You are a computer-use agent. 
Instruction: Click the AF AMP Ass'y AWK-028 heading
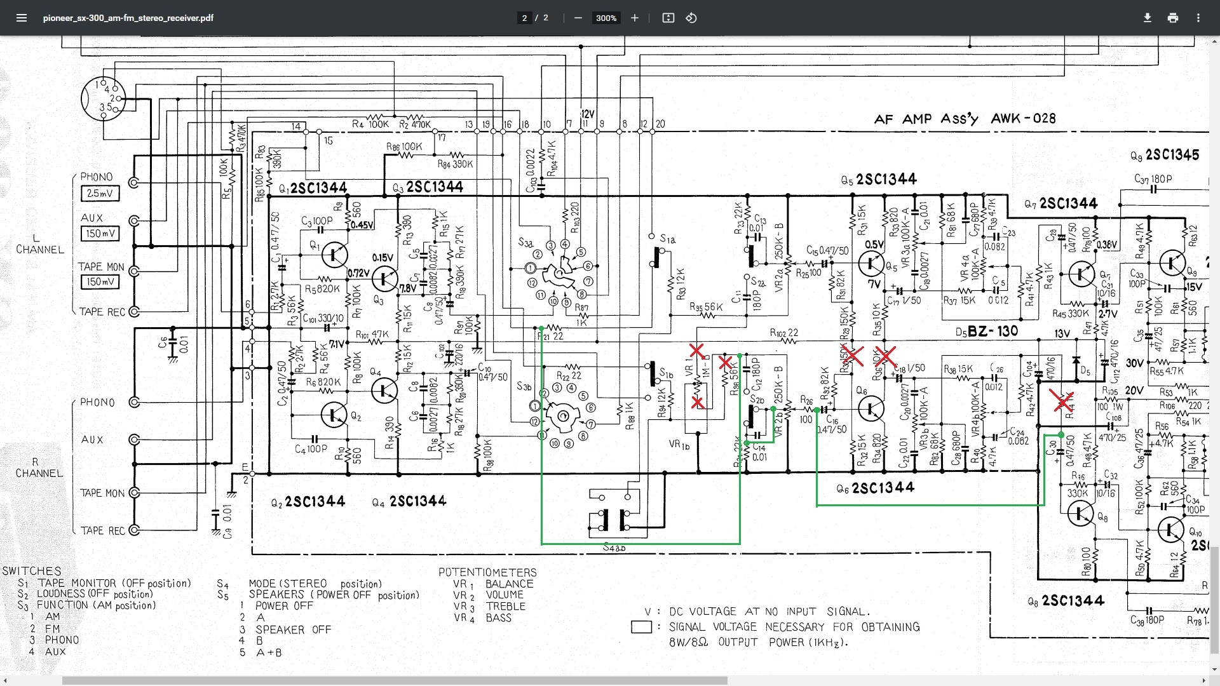965,119
